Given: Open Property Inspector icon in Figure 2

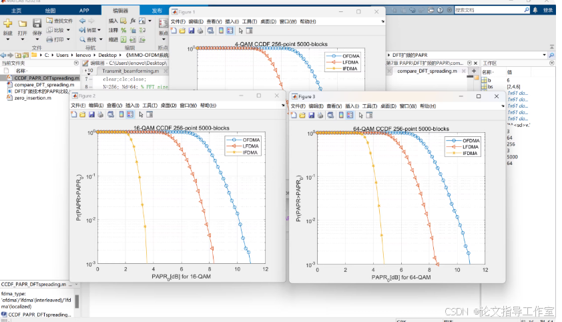Looking at the screenshot, I should point(150,114).
